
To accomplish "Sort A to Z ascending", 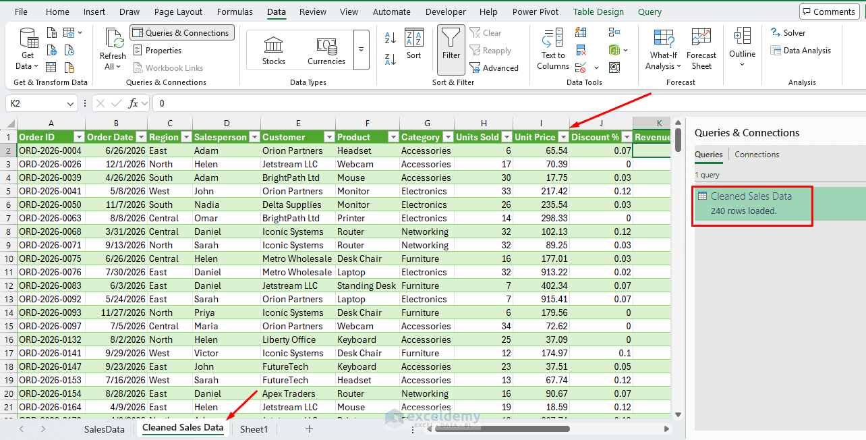I will (x=391, y=38).
